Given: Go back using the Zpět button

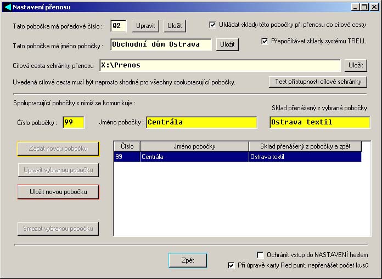Looking at the screenshot, I should (x=188, y=260).
